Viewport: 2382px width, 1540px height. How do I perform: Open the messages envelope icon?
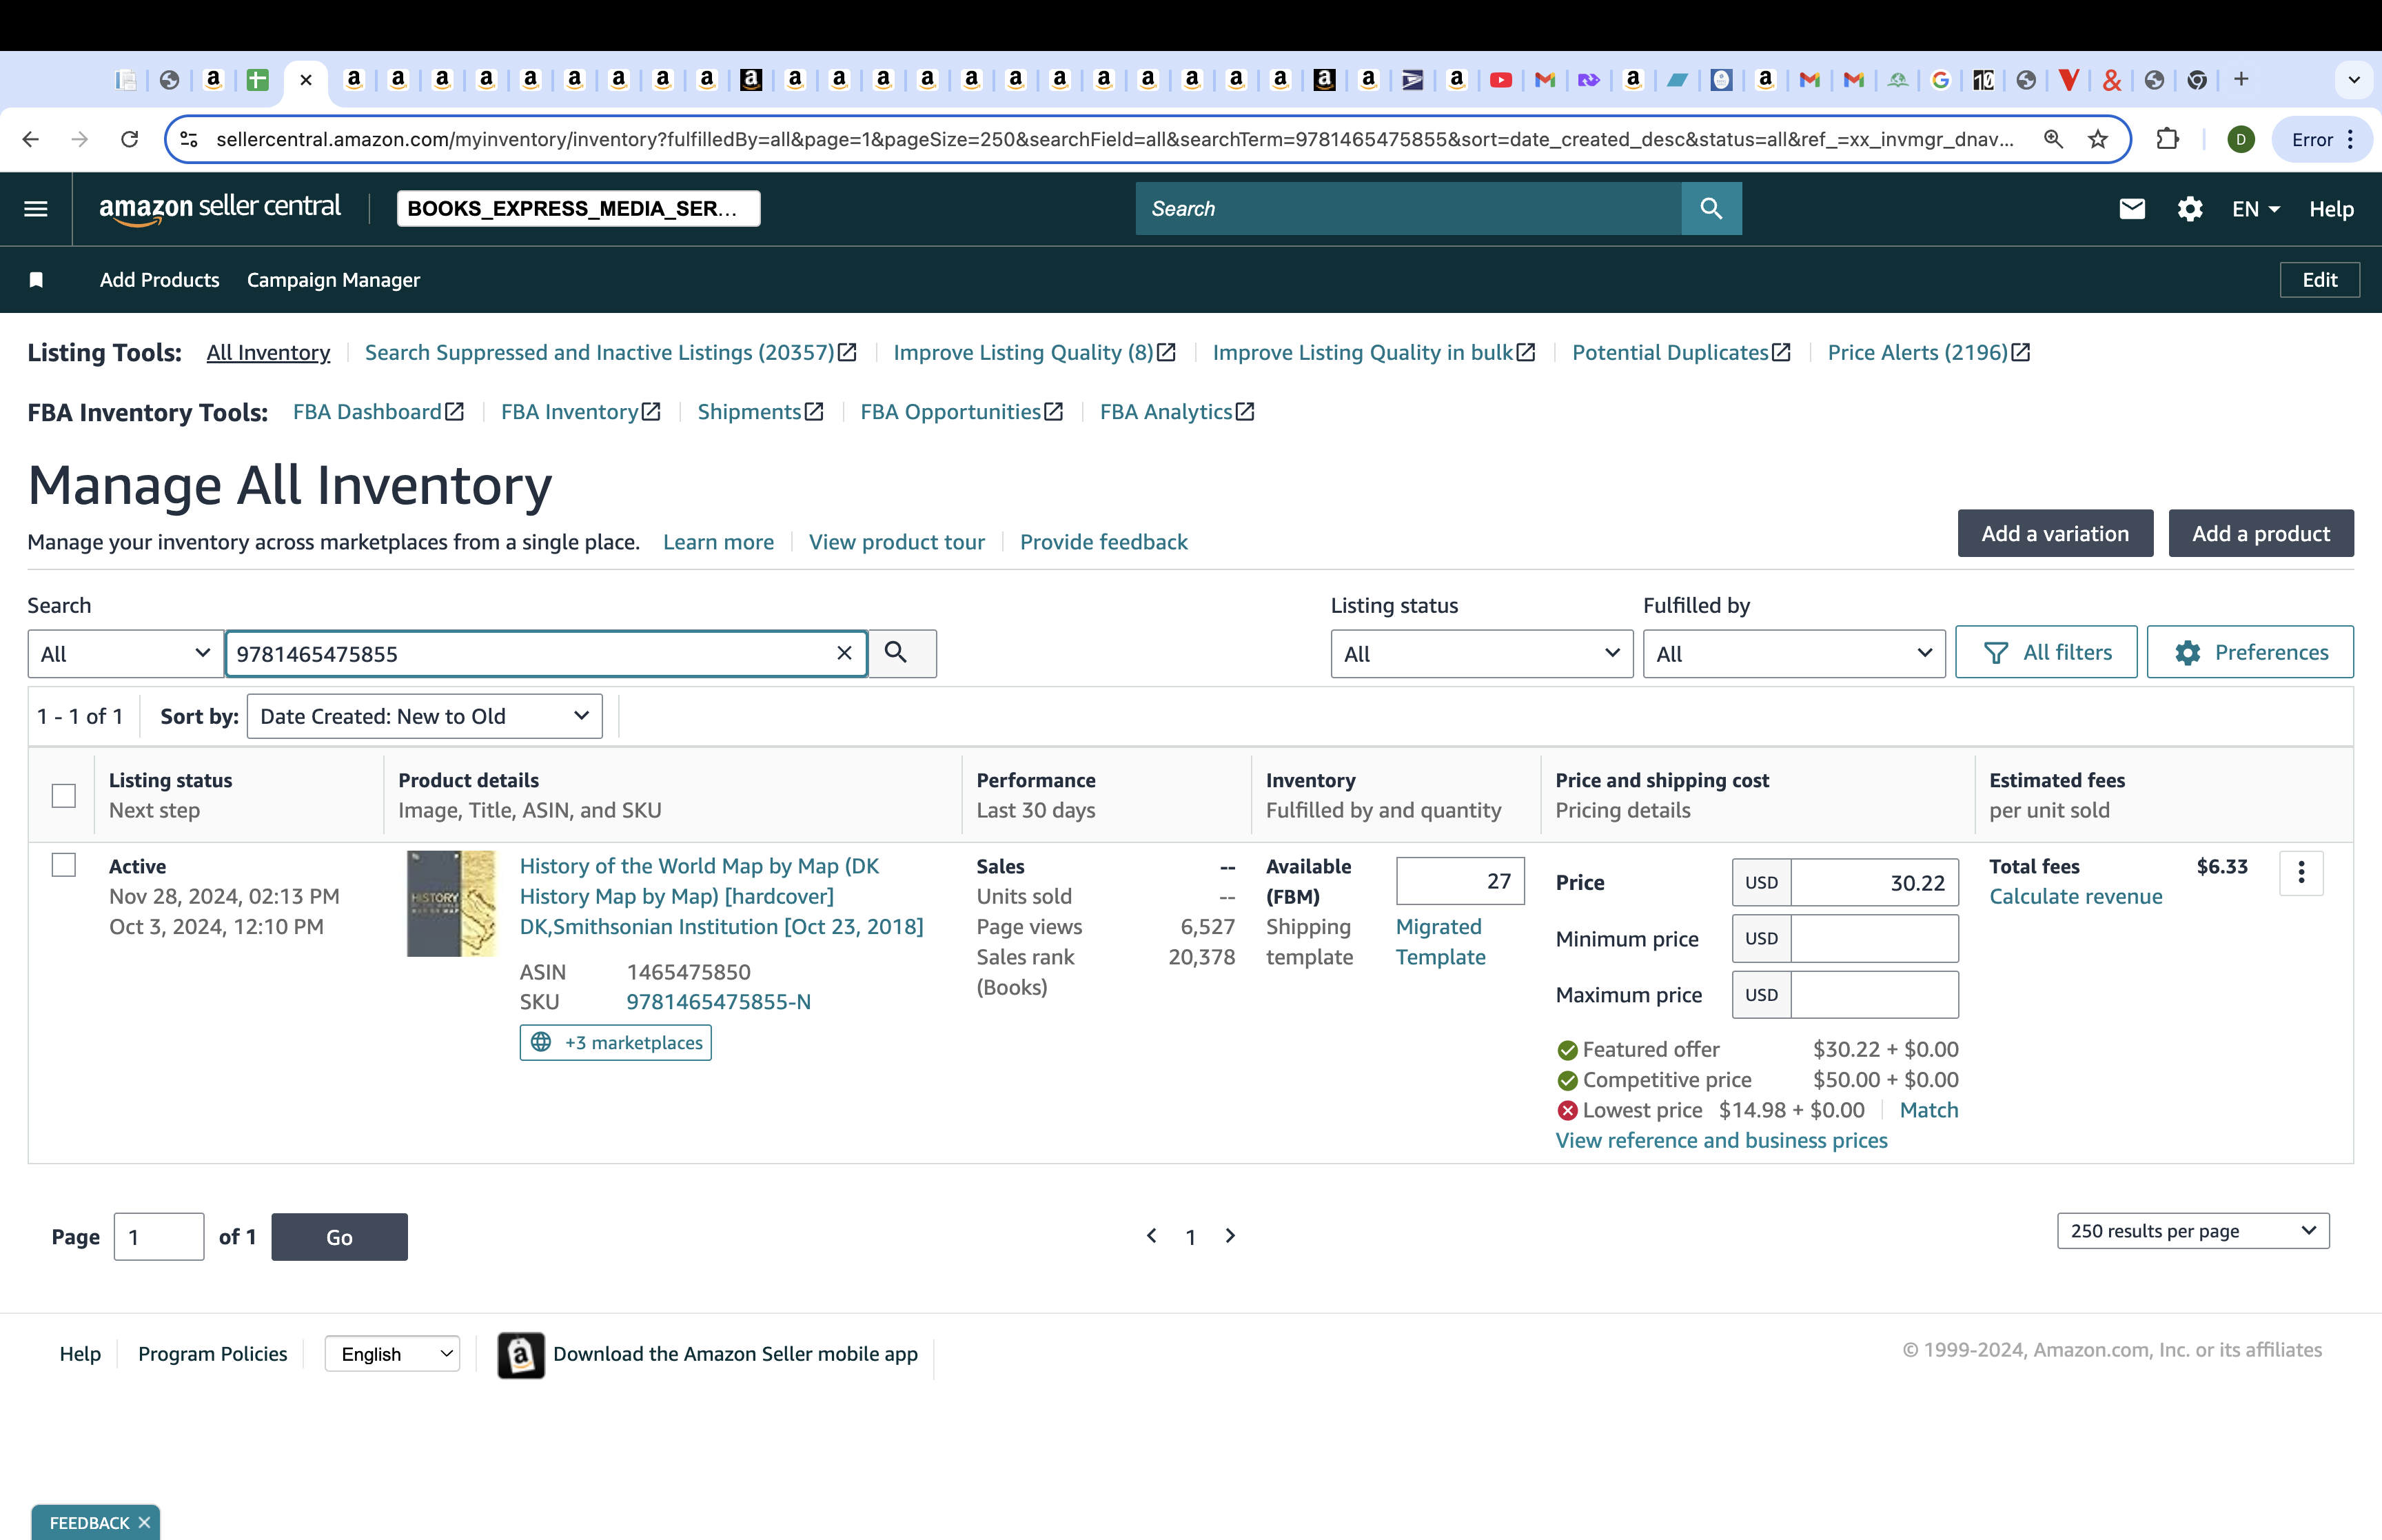(2132, 209)
